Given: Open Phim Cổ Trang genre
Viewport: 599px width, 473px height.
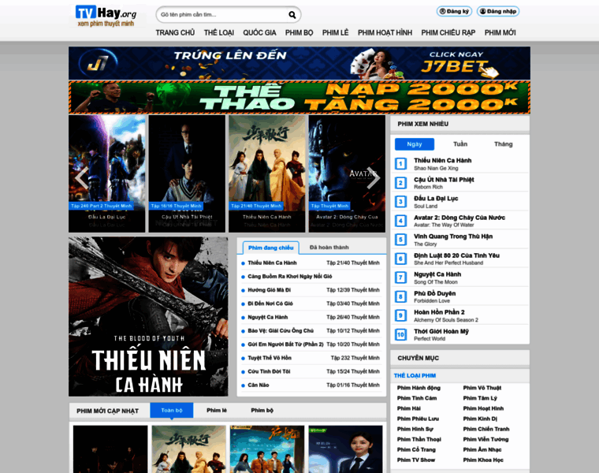Looking at the screenshot, I should pos(416,449).
